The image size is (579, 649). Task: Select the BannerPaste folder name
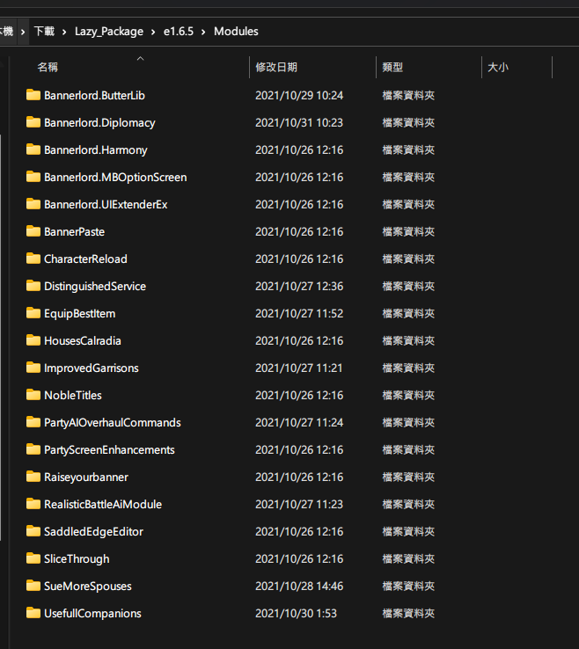tap(74, 232)
